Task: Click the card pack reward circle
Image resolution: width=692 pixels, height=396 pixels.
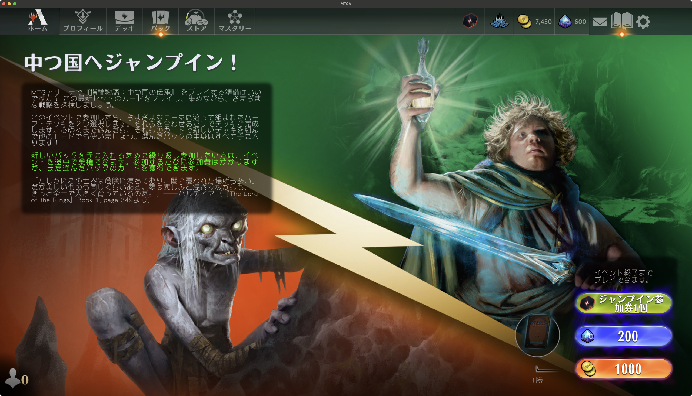Action: pos(537,334)
